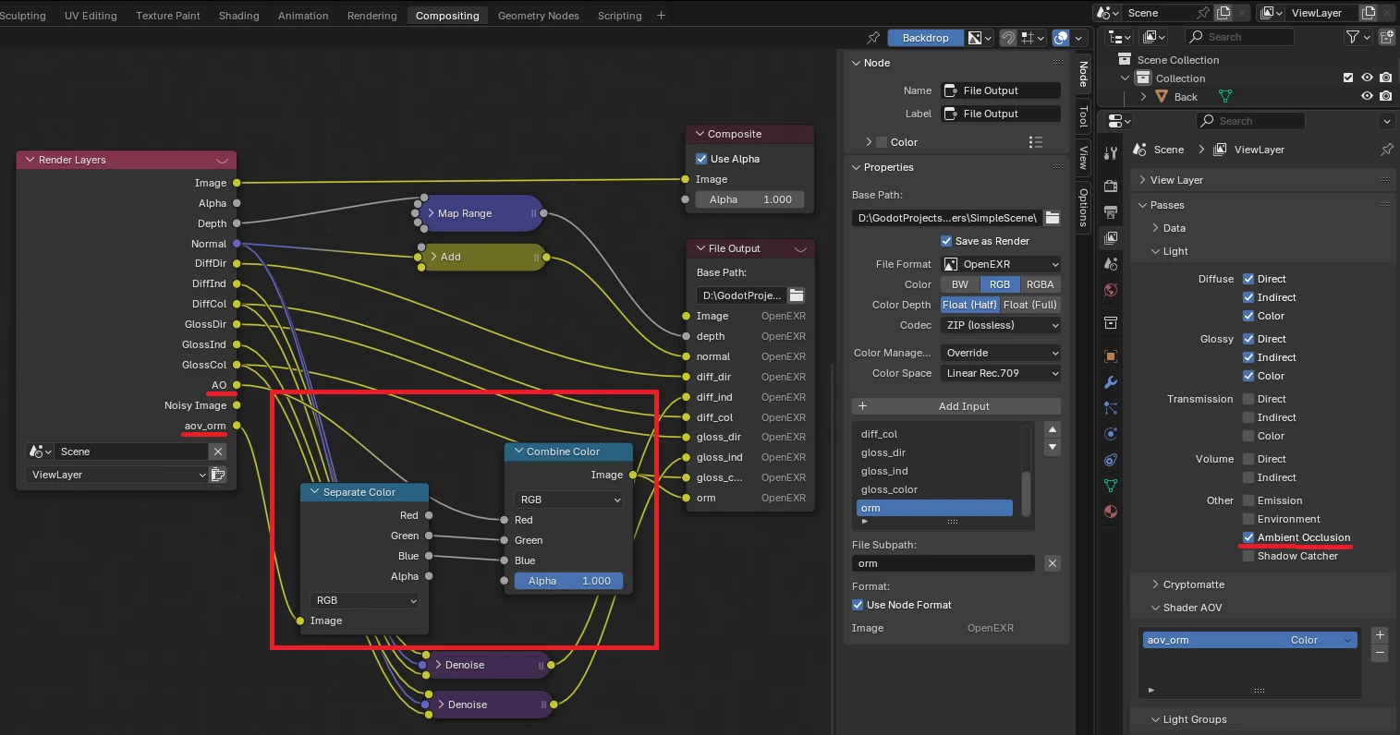Disable the Ambient Occlusion pass checkbox
This screenshot has width=1400, height=735.
pyautogui.click(x=1249, y=536)
